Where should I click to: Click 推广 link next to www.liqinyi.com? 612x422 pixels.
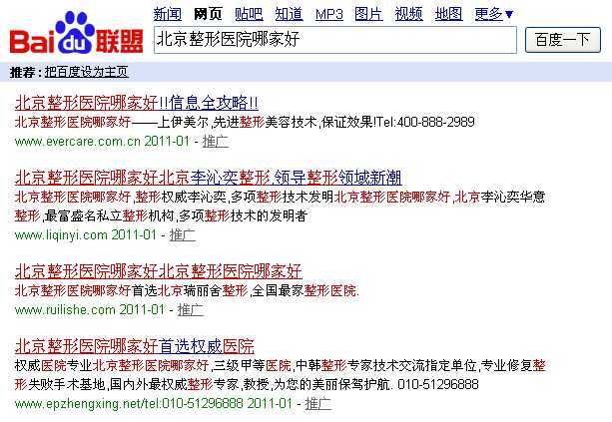(x=183, y=234)
